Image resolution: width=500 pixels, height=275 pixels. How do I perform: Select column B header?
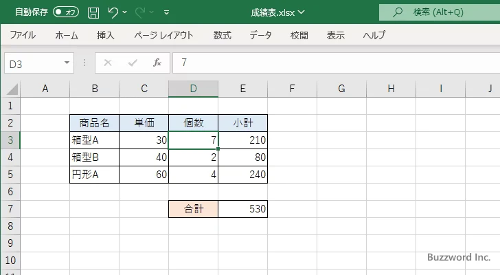click(95, 89)
